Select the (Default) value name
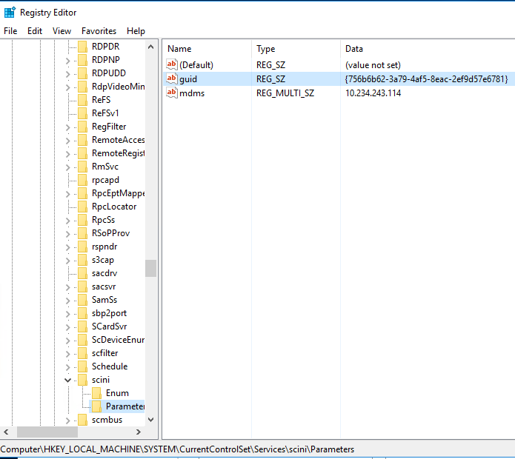515x459 pixels. tap(196, 65)
